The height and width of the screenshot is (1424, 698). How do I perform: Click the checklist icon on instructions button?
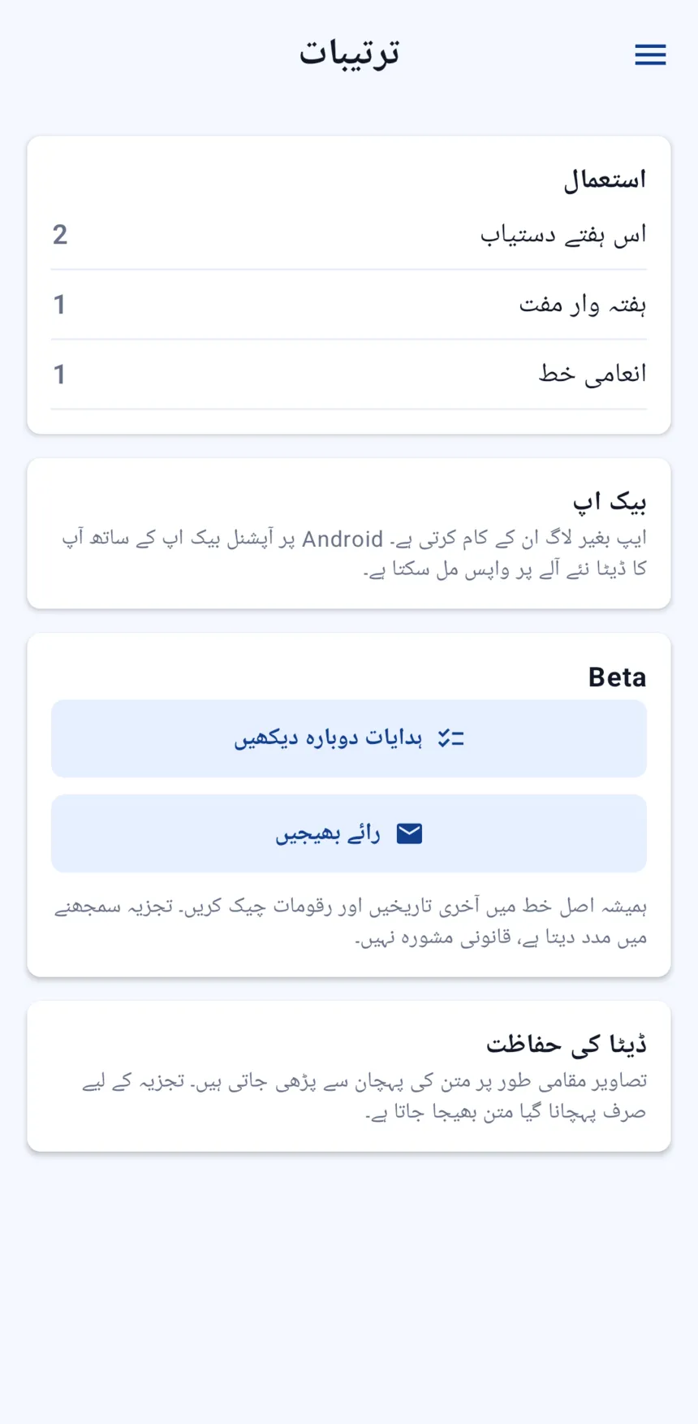coord(450,738)
